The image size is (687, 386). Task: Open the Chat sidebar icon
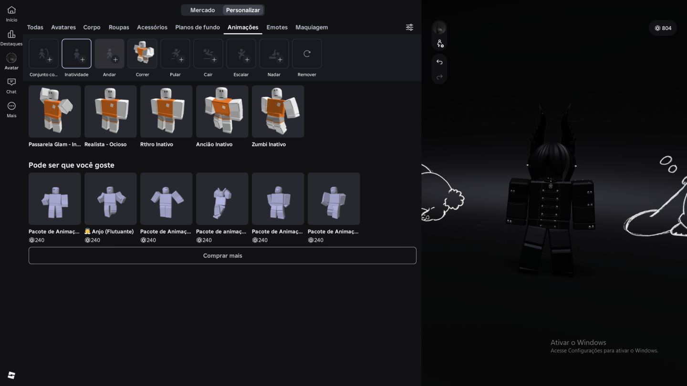click(x=11, y=82)
